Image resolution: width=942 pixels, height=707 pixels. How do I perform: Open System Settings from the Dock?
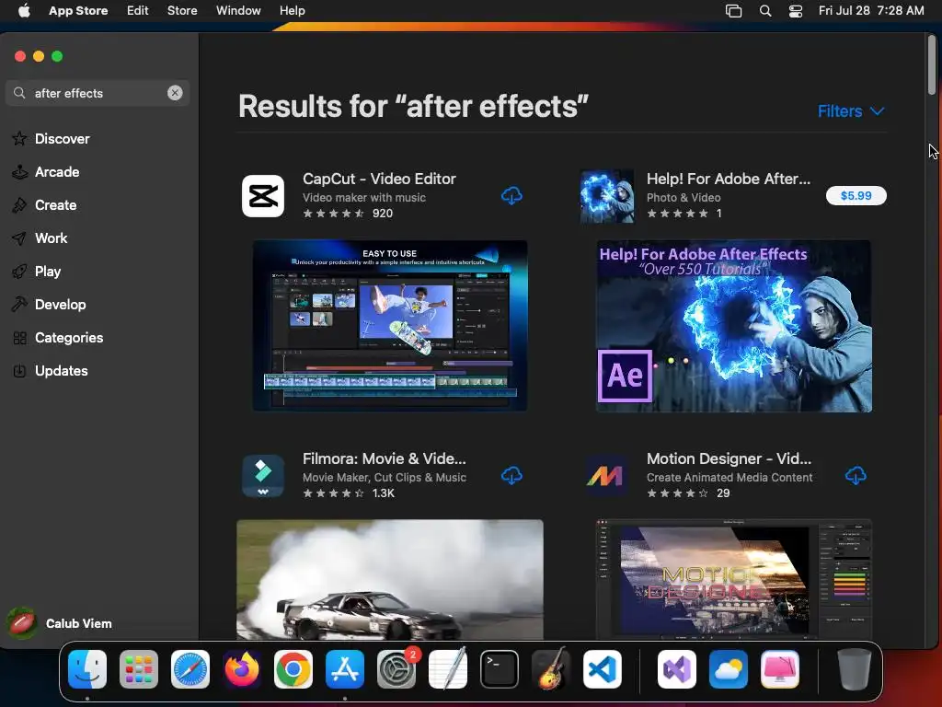tap(396, 669)
